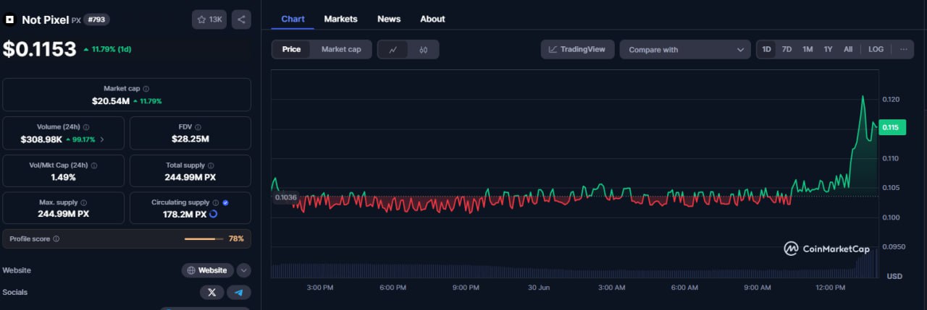The width and height of the screenshot is (927, 310).
Task: Switch to the News tab
Action: (389, 19)
